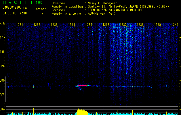Click the 1.0 kHz frequency label
The width and height of the screenshot is (181, 115).
[x=2, y=52]
